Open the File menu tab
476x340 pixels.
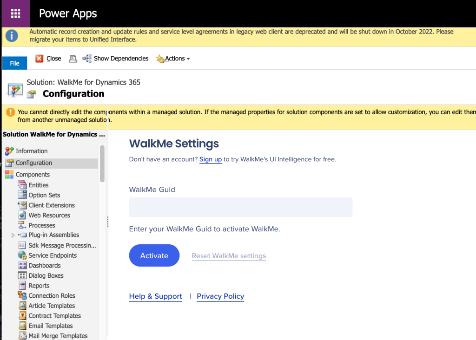15,63
